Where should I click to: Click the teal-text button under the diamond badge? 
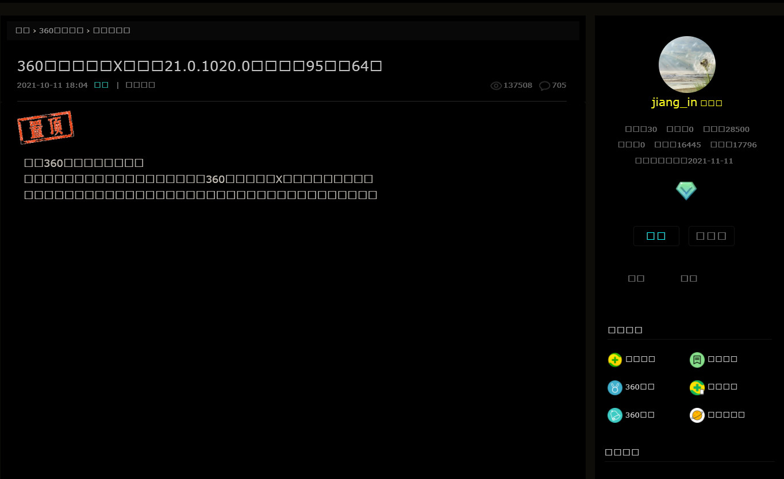(x=656, y=236)
